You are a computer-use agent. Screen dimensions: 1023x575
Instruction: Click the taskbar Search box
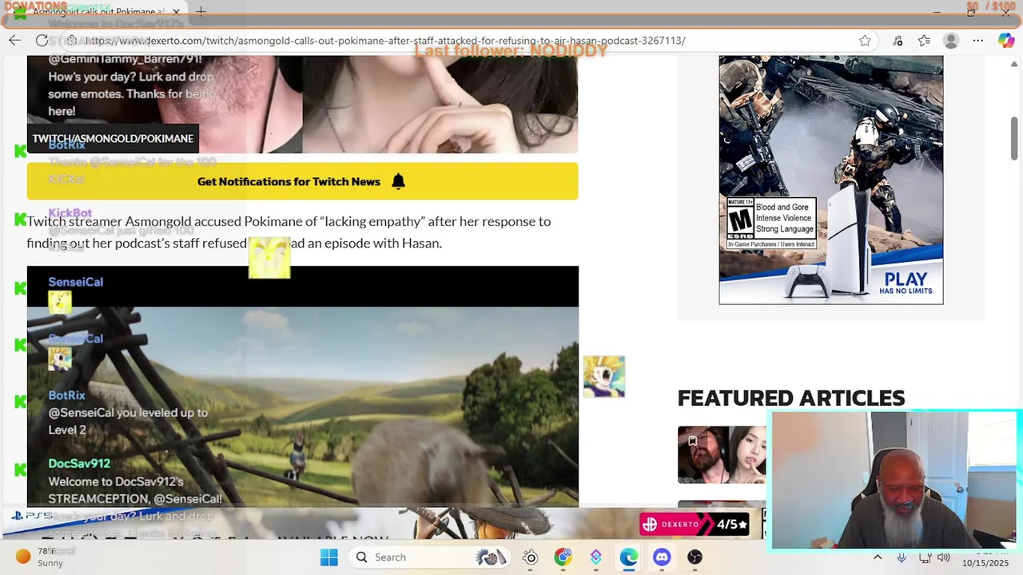coord(430,557)
